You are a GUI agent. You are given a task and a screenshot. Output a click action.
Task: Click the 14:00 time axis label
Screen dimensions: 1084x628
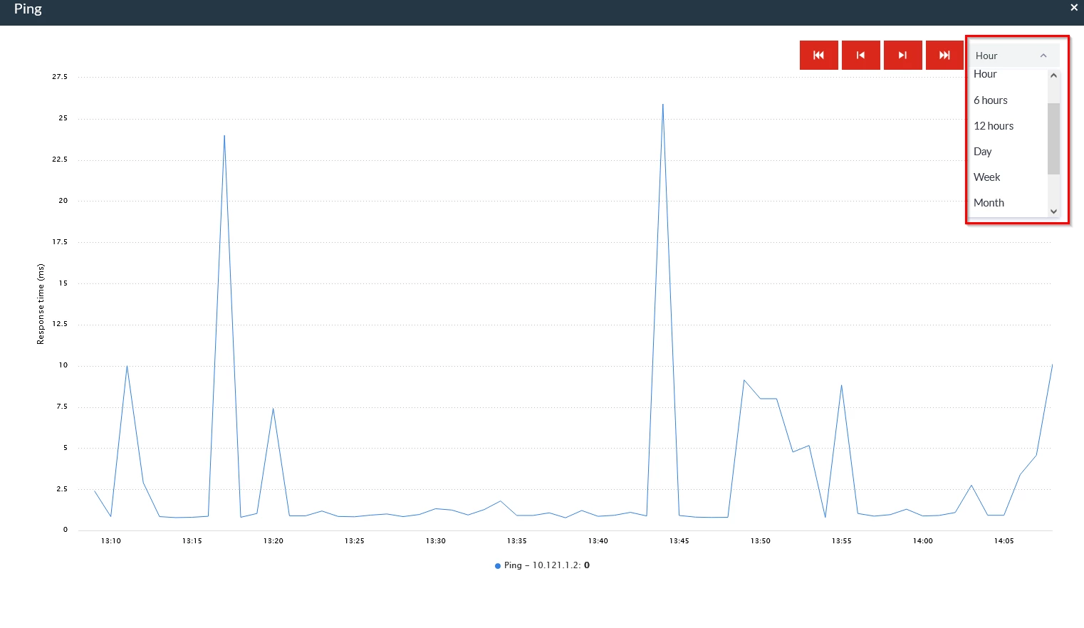[922, 541]
